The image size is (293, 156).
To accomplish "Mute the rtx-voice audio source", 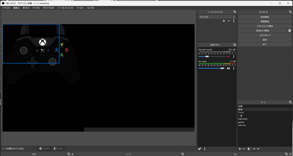I will point(228,68).
